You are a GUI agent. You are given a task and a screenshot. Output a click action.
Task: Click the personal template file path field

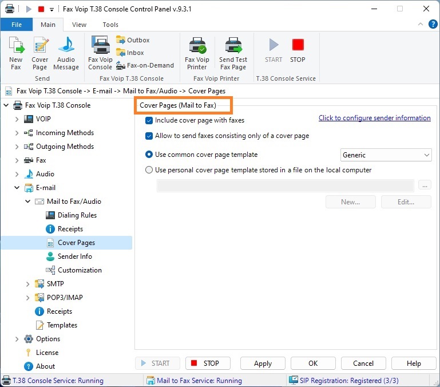285,185
